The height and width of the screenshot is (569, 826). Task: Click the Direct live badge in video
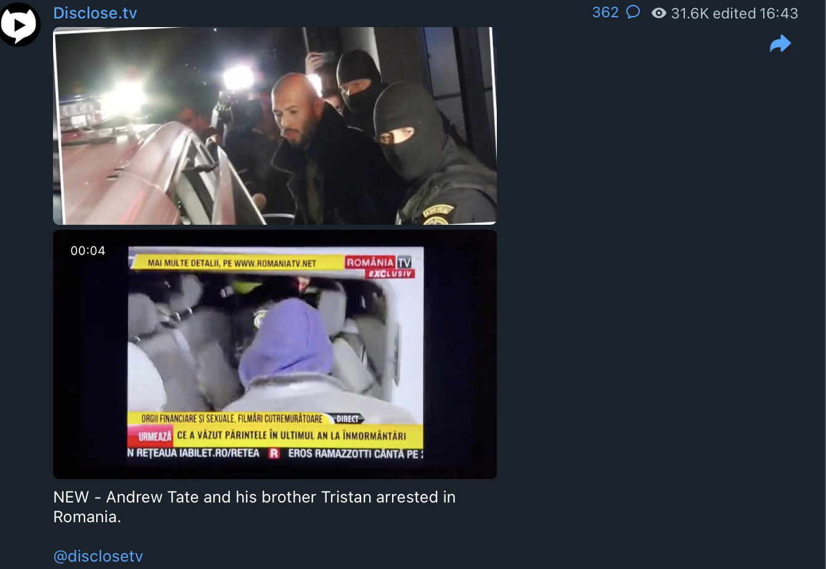pyautogui.click(x=347, y=419)
